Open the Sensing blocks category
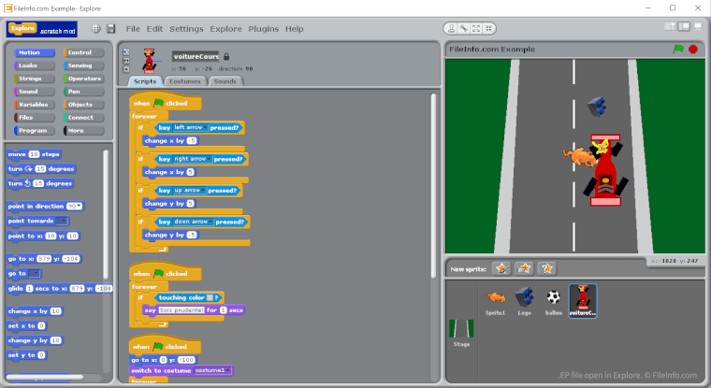The width and height of the screenshot is (711, 388). pos(84,66)
